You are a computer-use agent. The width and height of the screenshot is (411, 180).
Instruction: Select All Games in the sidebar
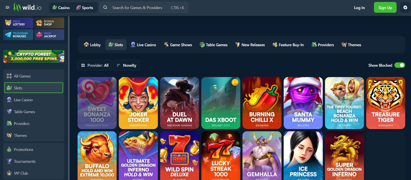[34, 76]
